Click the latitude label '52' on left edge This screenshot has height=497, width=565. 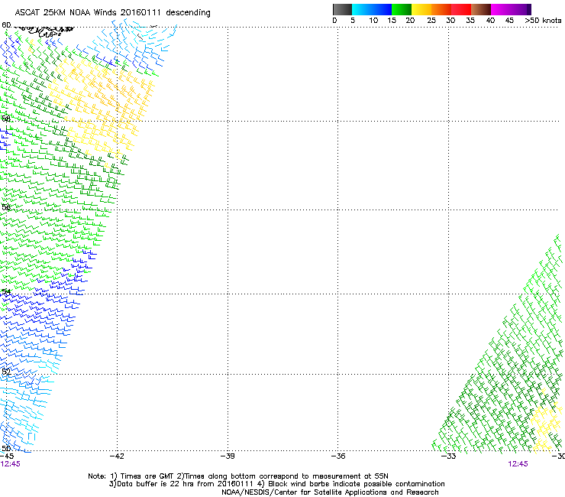[x=6, y=372]
